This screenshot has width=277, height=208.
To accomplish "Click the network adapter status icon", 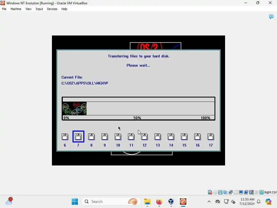I will (230, 192).
